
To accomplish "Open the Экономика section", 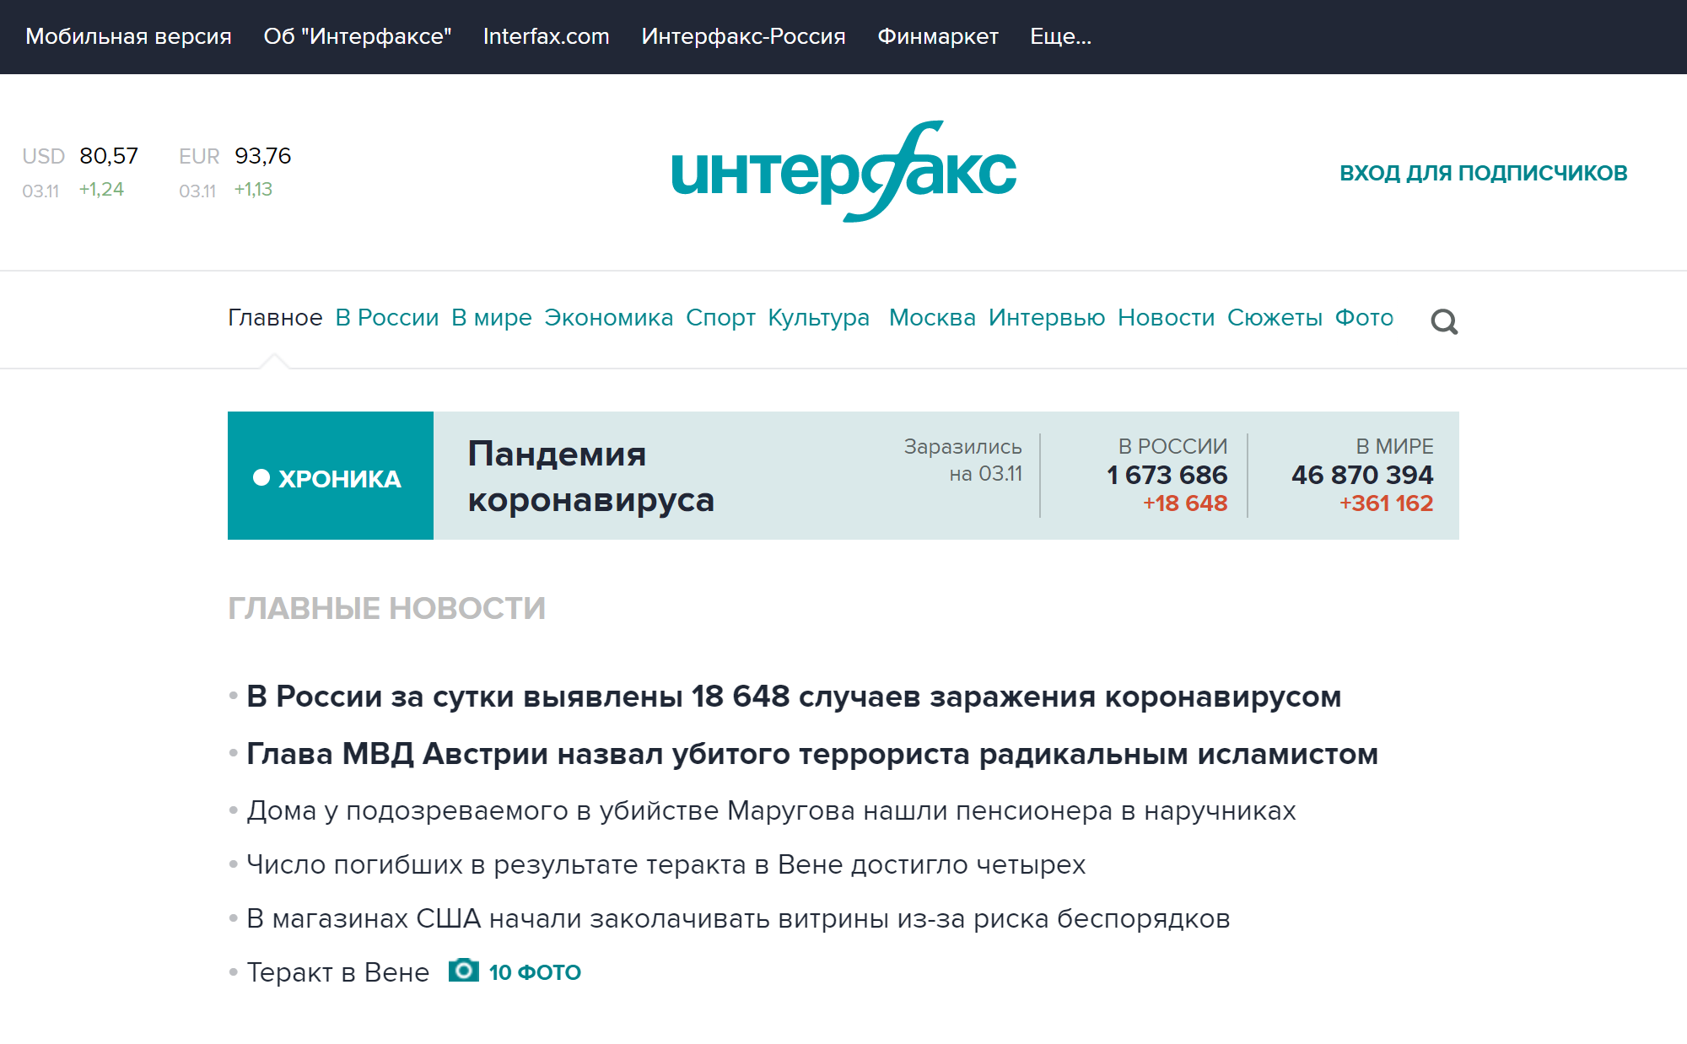I will tap(608, 318).
